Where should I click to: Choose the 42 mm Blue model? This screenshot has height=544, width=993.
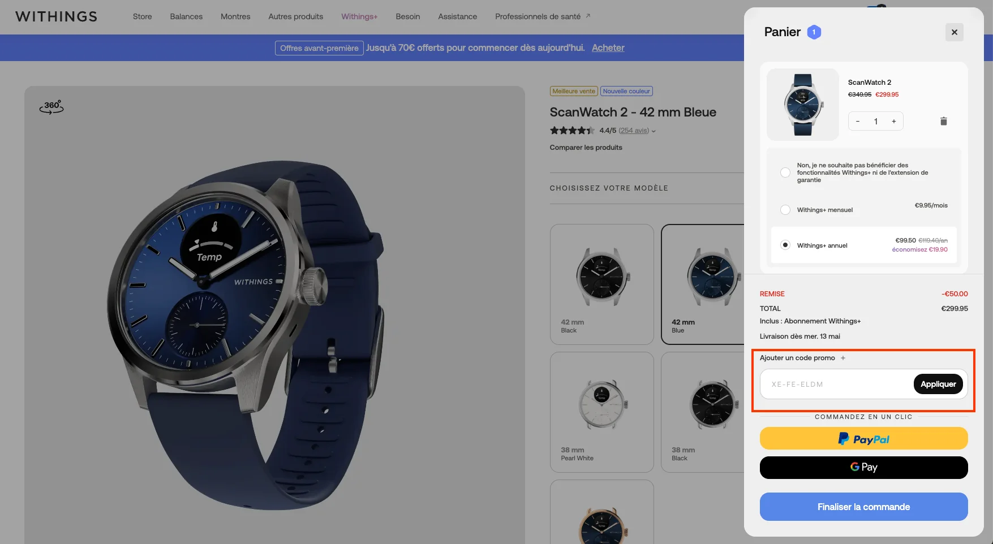coord(703,284)
